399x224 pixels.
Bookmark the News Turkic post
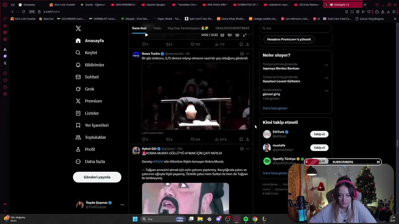click(x=241, y=139)
